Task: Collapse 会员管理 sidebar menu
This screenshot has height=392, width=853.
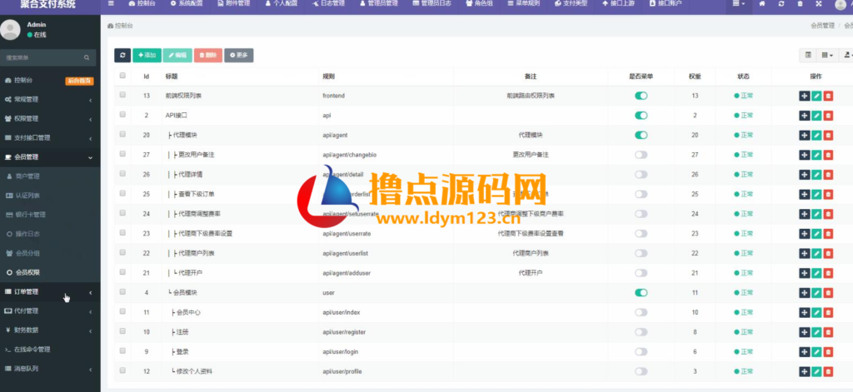Action: coord(50,157)
